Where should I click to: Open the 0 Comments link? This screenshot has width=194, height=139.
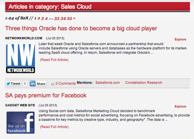click(66, 84)
